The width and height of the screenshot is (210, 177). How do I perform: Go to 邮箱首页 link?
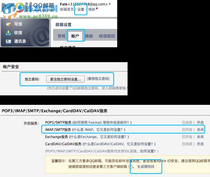[67, 9]
